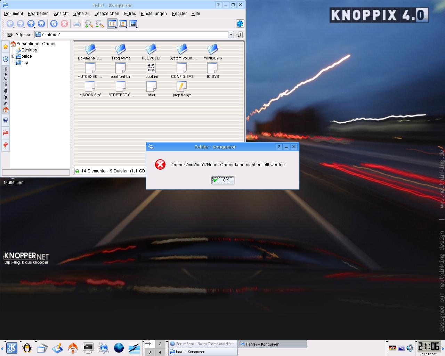Open the Bearbeiten menu
Image resolution: width=445 pixels, height=356 pixels.
(38, 14)
